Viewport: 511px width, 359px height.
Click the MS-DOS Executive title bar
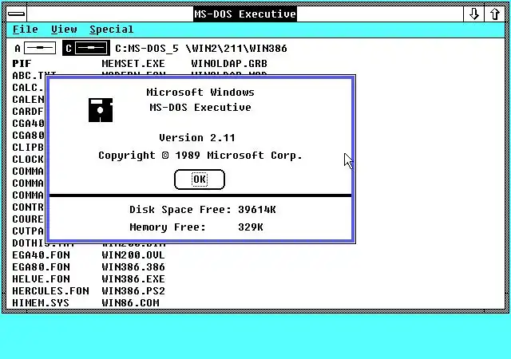point(245,14)
